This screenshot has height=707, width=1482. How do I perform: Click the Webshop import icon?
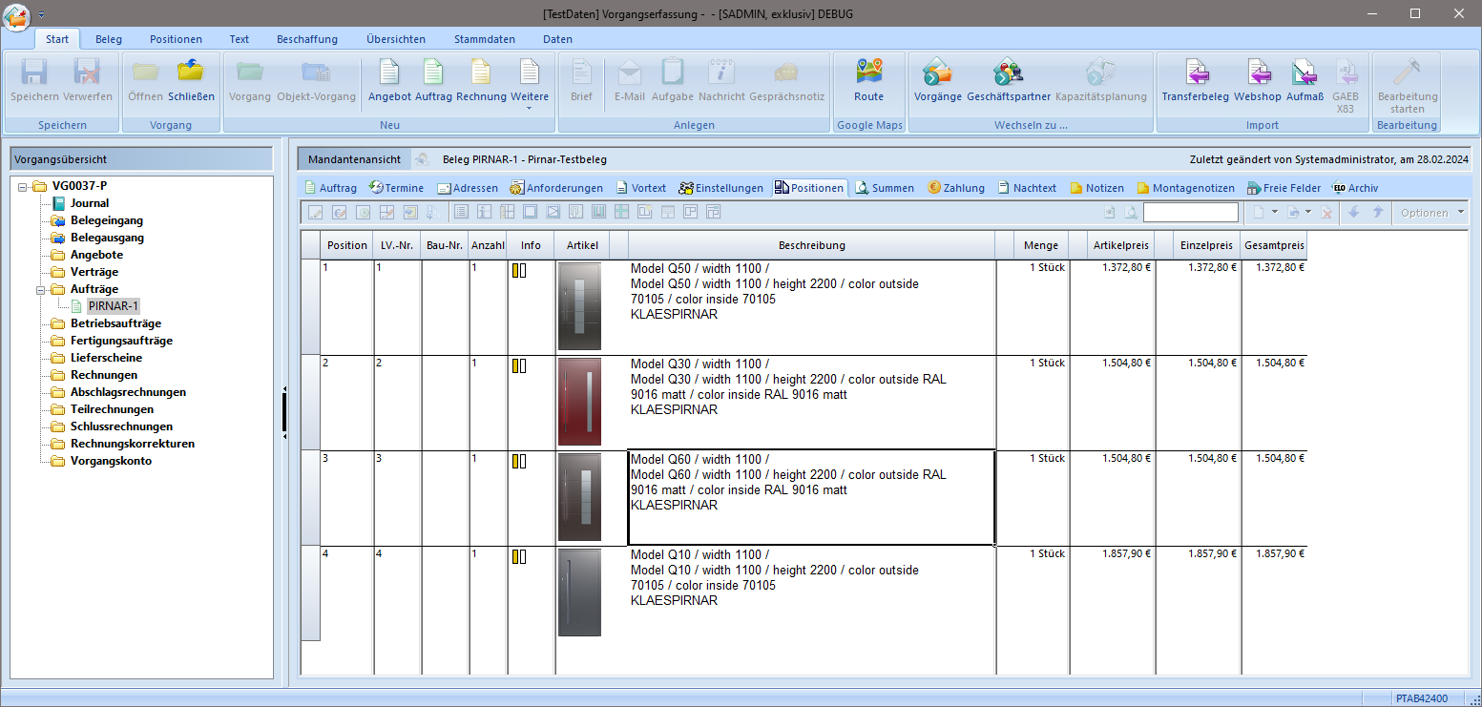pyautogui.click(x=1257, y=73)
